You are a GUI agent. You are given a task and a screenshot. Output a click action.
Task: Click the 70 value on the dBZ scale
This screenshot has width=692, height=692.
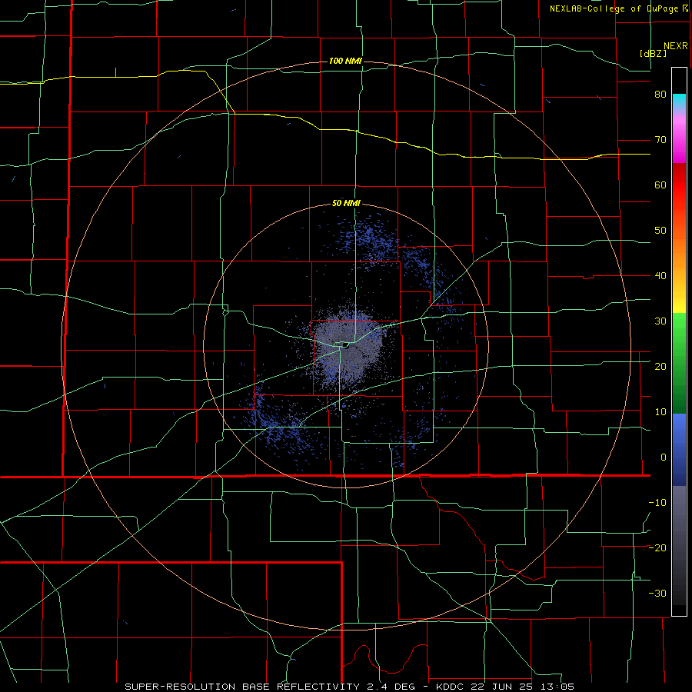click(x=660, y=140)
